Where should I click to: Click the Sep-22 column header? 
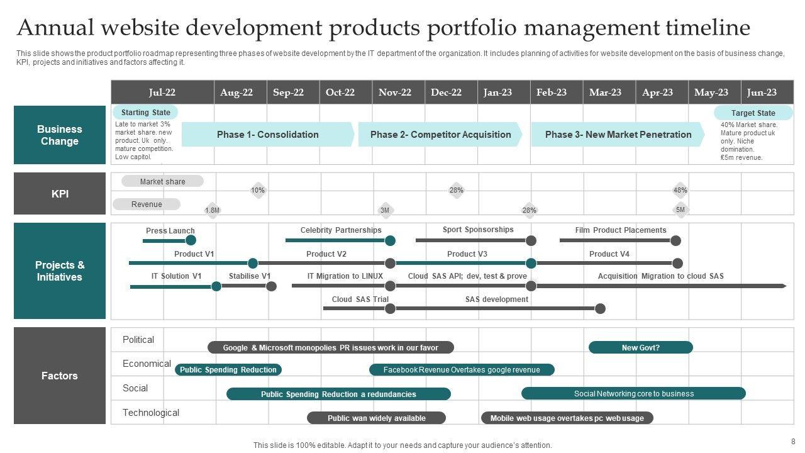tap(293, 92)
